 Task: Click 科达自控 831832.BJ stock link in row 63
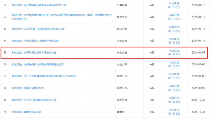174,29
